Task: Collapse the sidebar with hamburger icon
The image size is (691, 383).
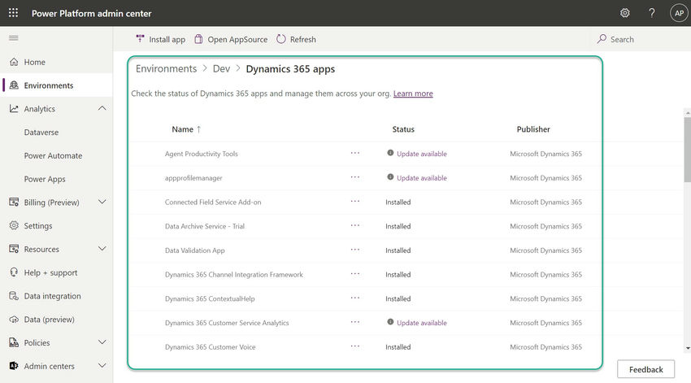Action: 14,38
